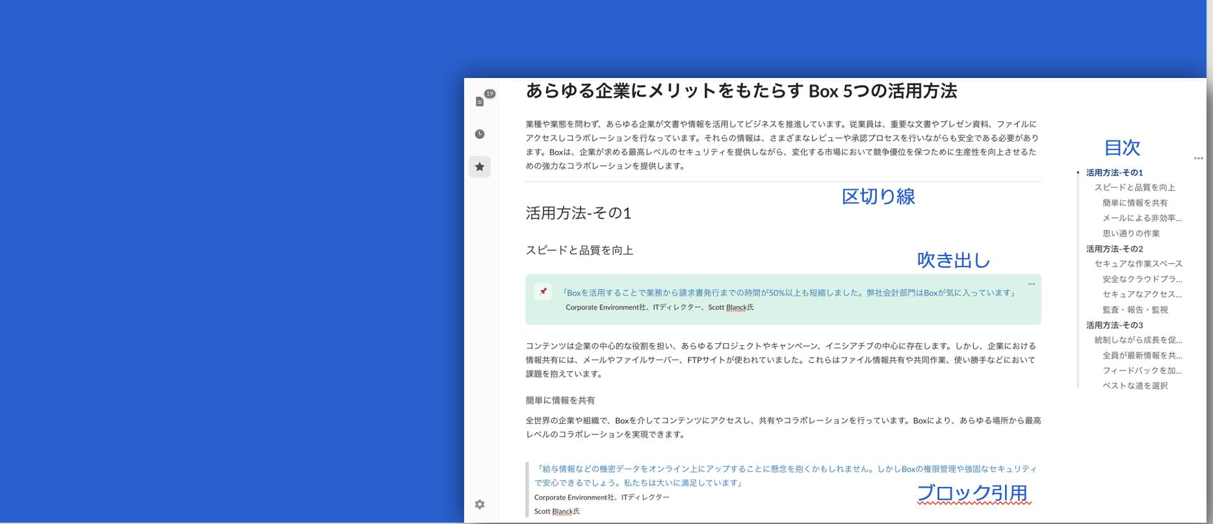1213x524 pixels.
Task: Click the green callout quote text
Action: point(789,293)
